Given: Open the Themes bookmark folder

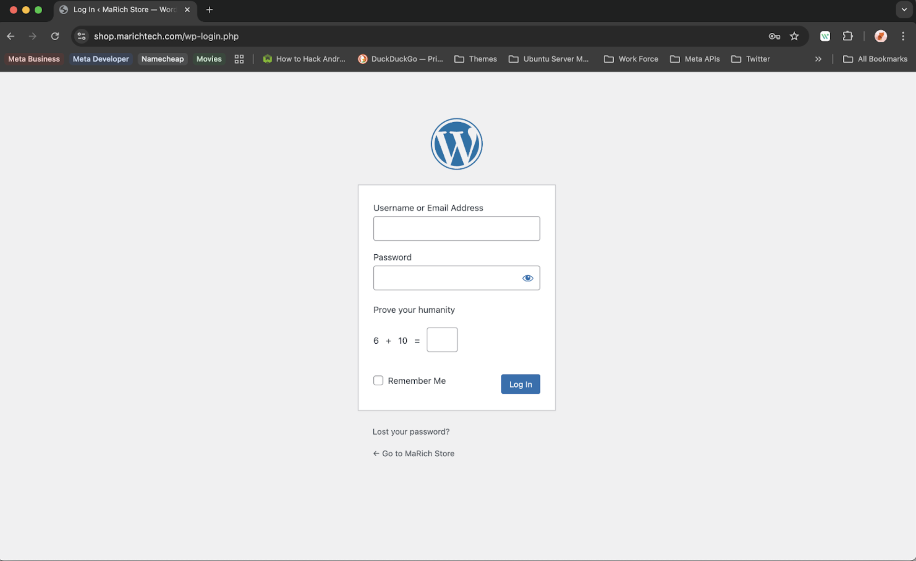Looking at the screenshot, I should pyautogui.click(x=476, y=59).
